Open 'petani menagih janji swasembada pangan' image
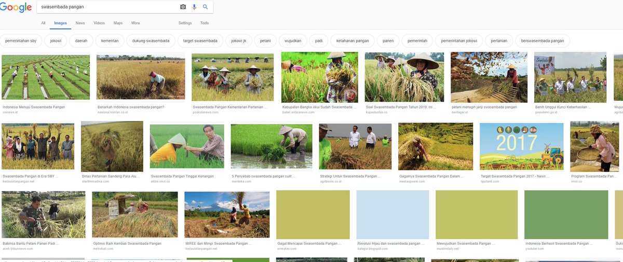The width and height of the screenshot is (623, 262). pyautogui.click(x=489, y=77)
